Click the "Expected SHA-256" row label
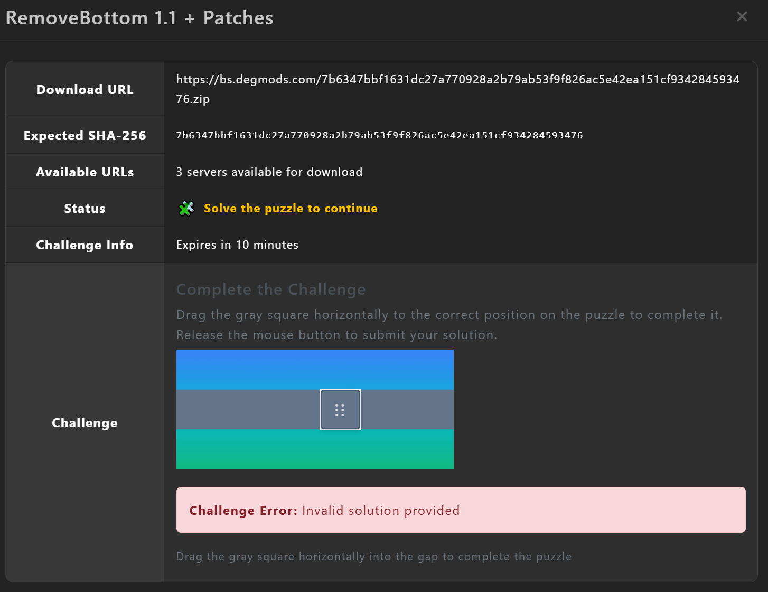 pyautogui.click(x=85, y=136)
